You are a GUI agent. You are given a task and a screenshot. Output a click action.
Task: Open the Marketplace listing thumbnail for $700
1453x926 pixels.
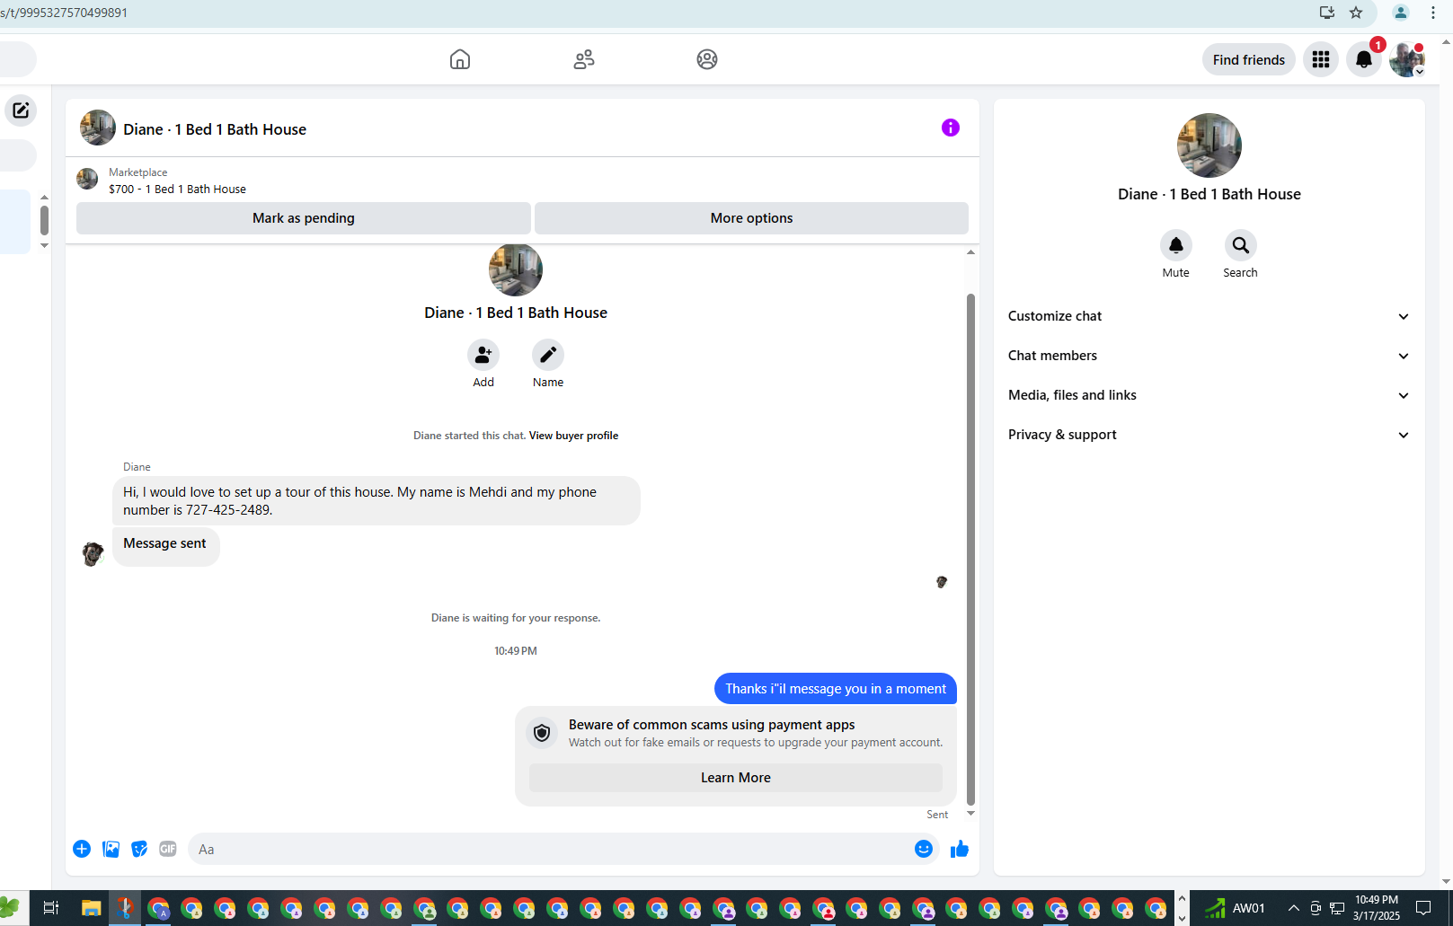click(87, 179)
